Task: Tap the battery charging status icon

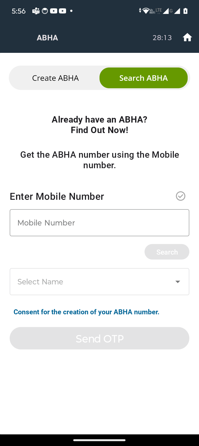Action: [185, 11]
